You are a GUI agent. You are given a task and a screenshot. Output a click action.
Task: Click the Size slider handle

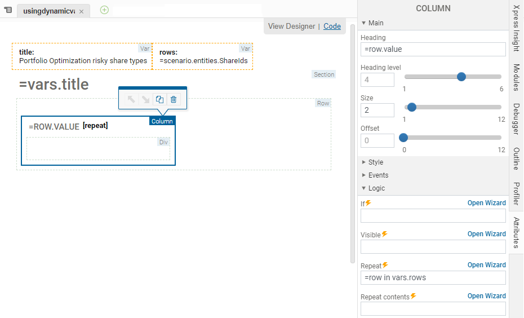point(411,107)
